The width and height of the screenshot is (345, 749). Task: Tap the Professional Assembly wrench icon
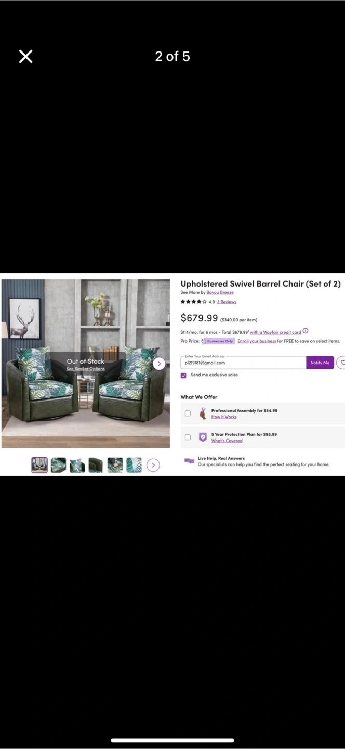click(203, 414)
